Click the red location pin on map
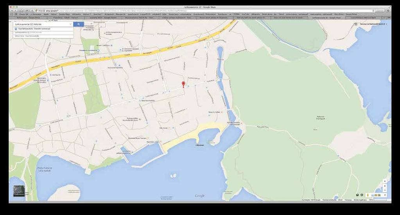Image resolution: width=400 pixels, height=215 pixels. coord(183,84)
